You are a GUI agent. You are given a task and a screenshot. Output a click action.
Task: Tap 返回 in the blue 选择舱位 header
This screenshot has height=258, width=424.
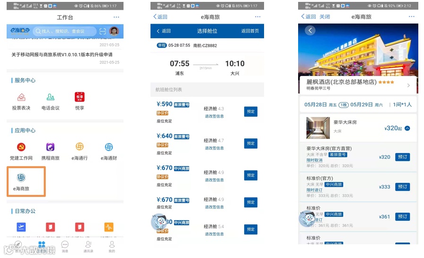click(164, 31)
